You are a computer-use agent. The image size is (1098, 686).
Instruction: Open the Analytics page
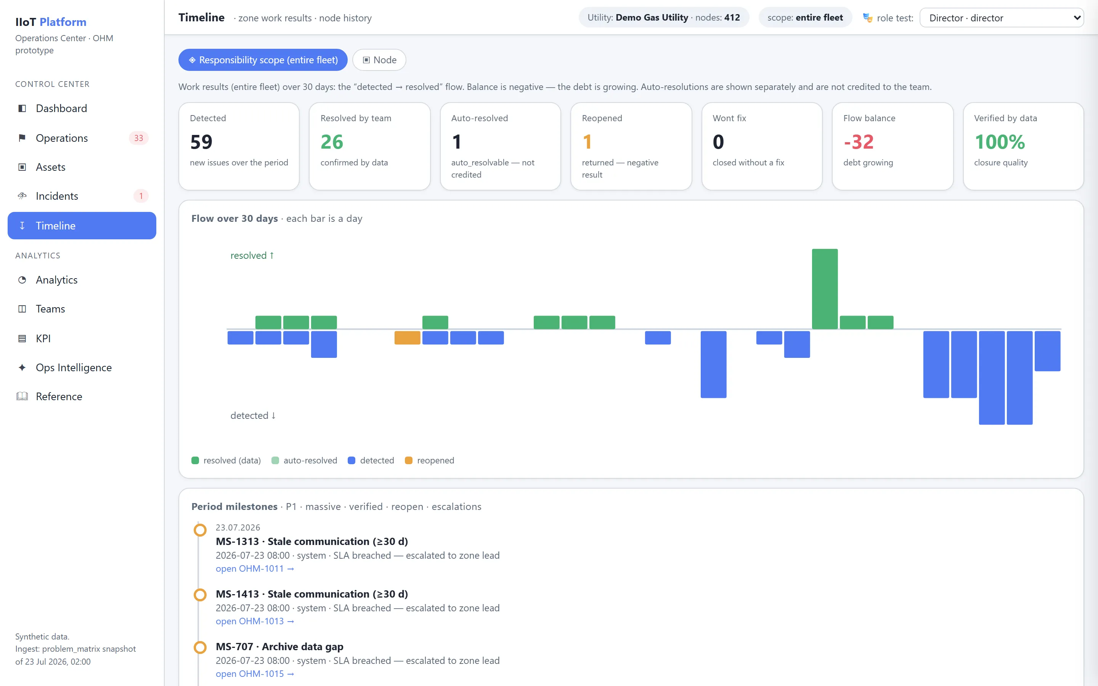[x=82, y=280]
